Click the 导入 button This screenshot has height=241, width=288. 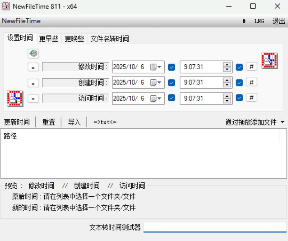pyautogui.click(x=74, y=122)
